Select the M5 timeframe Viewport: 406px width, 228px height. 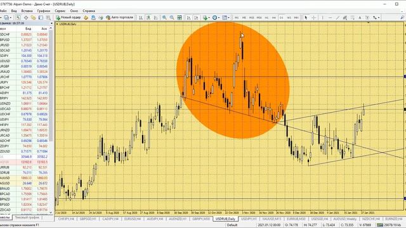click(x=244, y=18)
